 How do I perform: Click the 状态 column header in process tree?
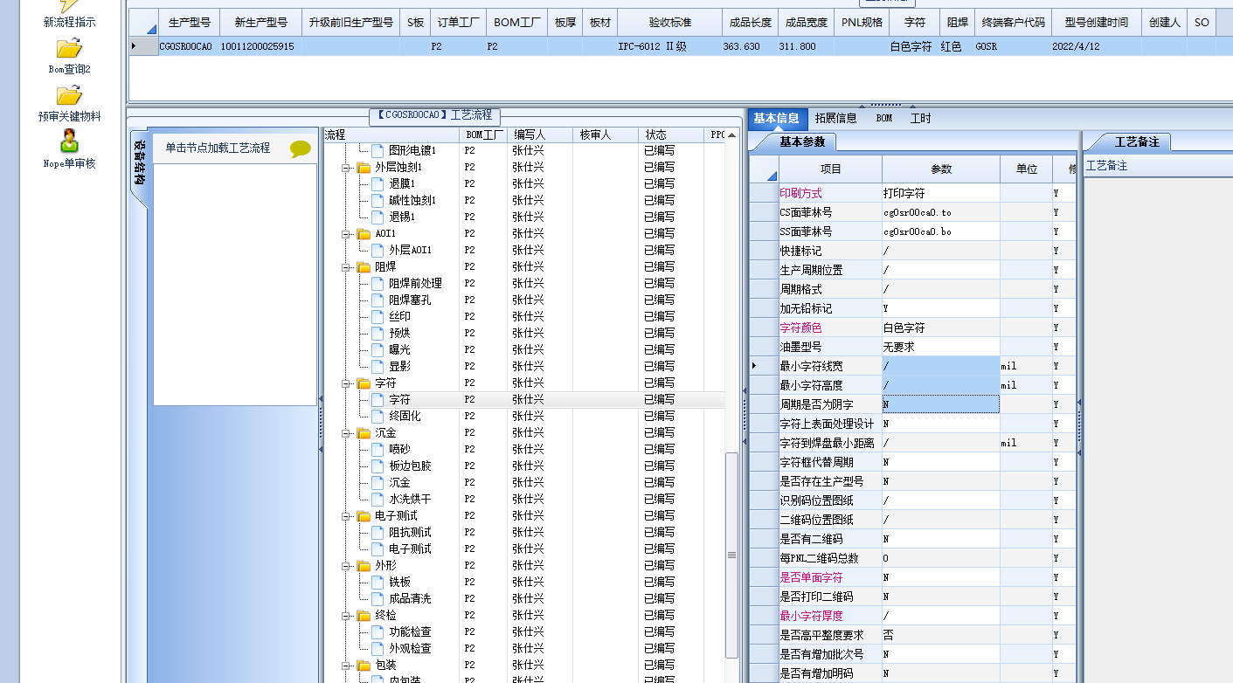point(671,135)
